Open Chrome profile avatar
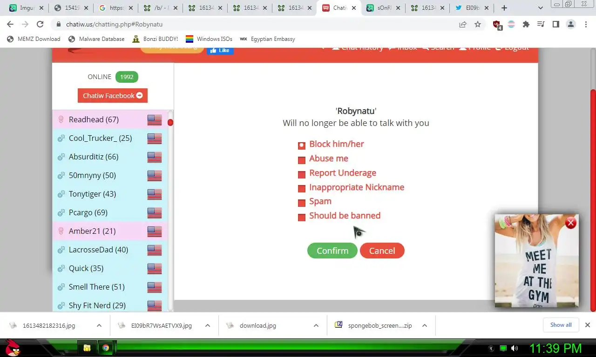The image size is (596, 357). (570, 24)
